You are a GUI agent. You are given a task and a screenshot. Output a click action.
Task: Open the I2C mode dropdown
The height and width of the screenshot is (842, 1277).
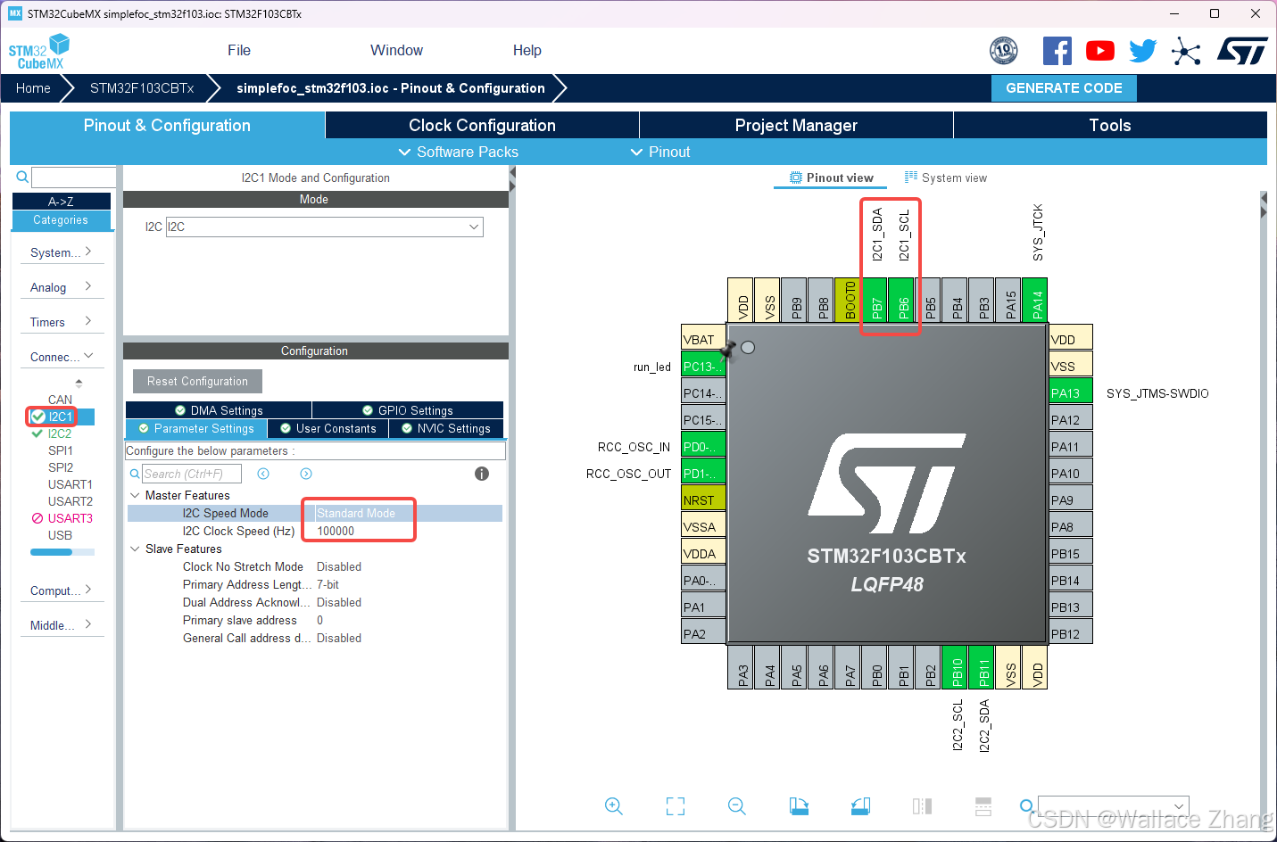(x=473, y=227)
